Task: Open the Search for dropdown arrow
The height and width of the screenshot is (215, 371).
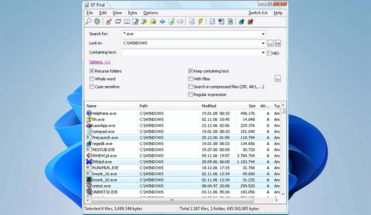Action: (263, 34)
